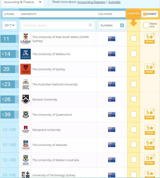Click the University of Western Australia logo

pyautogui.click(x=25, y=160)
